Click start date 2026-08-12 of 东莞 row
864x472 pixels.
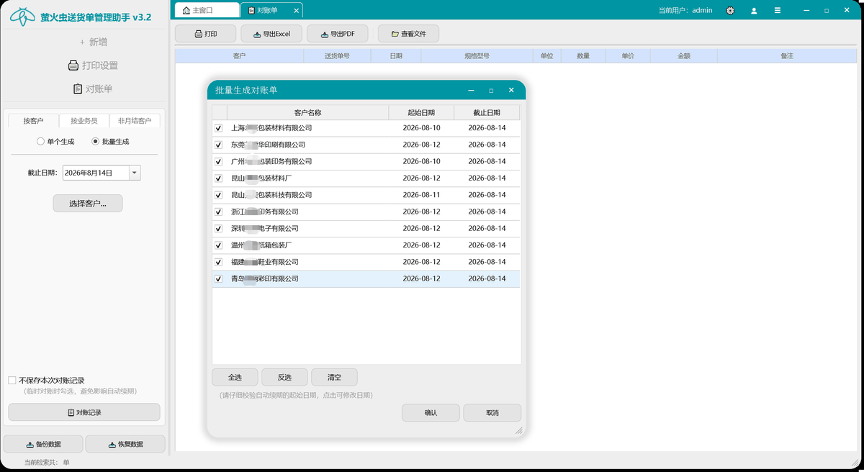(421, 145)
